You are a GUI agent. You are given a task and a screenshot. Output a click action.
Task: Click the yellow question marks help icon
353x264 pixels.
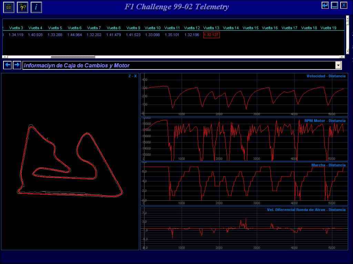tap(22, 7)
